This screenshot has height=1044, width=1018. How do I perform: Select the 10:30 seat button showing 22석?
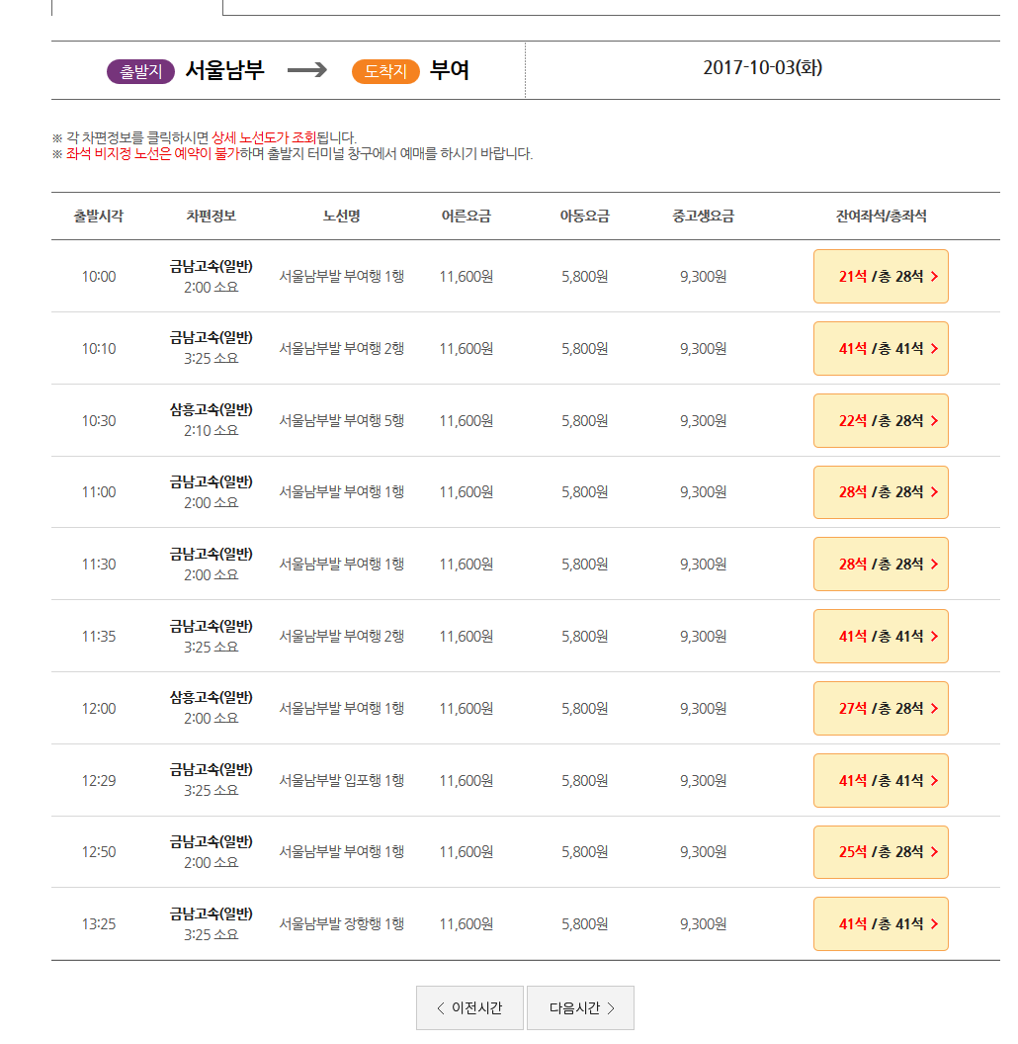pyautogui.click(x=881, y=421)
